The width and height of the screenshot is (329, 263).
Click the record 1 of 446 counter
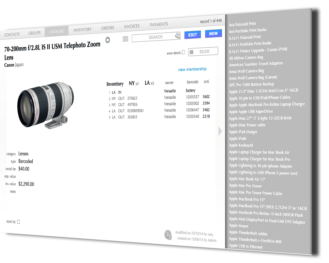211,21
